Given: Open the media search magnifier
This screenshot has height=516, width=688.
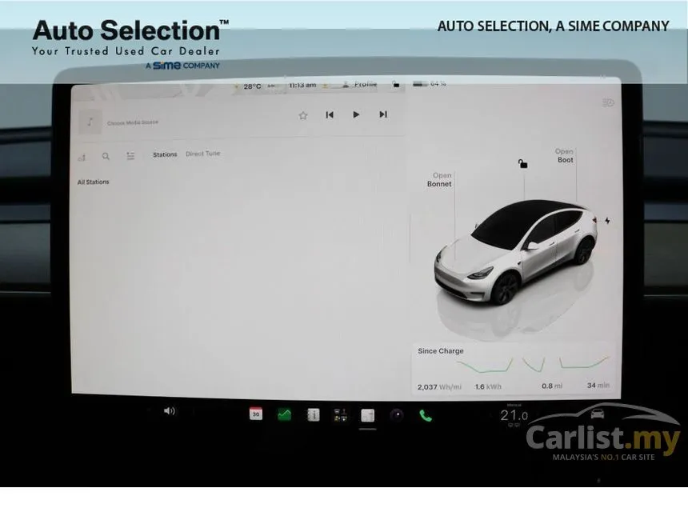Looking at the screenshot, I should pos(106,156).
